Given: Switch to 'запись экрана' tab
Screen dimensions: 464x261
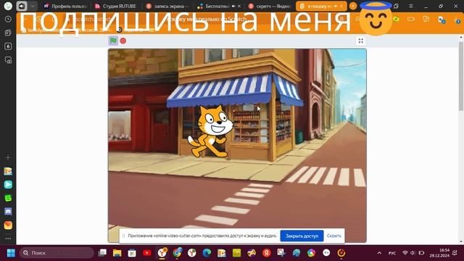Looking at the screenshot, I should pos(167,7).
